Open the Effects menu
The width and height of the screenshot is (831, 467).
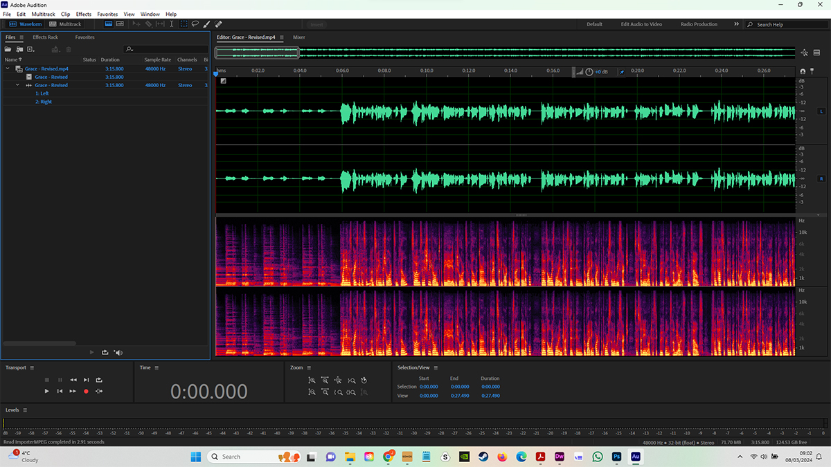pos(84,14)
